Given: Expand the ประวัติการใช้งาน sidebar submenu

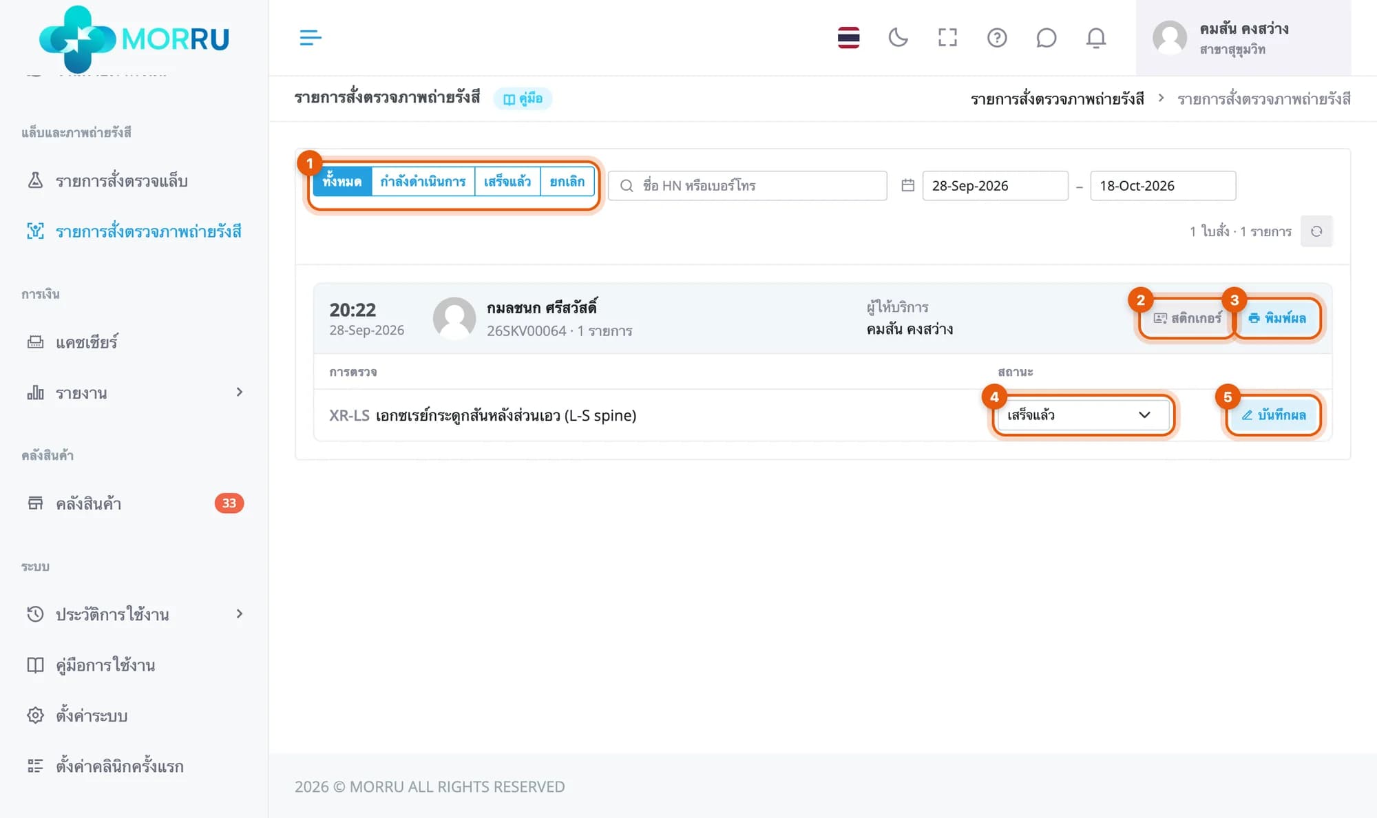Looking at the screenshot, I should pyautogui.click(x=134, y=614).
